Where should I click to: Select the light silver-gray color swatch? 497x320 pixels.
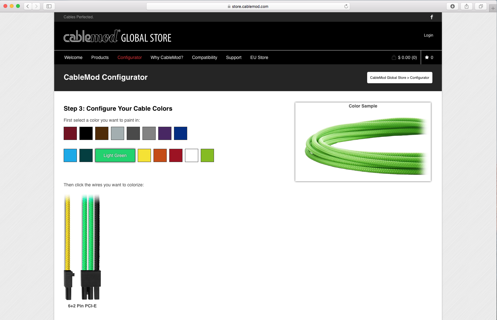118,133
